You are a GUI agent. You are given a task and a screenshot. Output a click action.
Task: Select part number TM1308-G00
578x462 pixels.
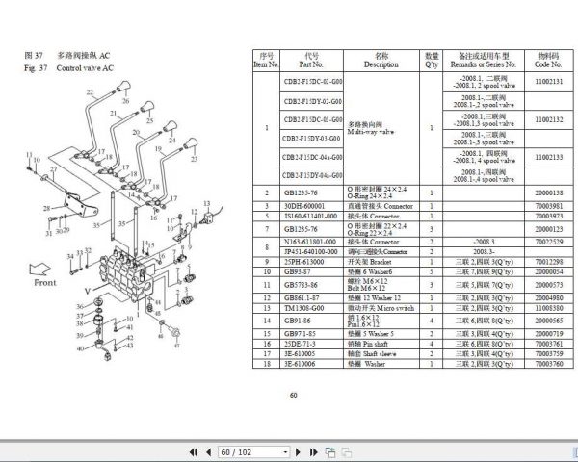point(303,308)
